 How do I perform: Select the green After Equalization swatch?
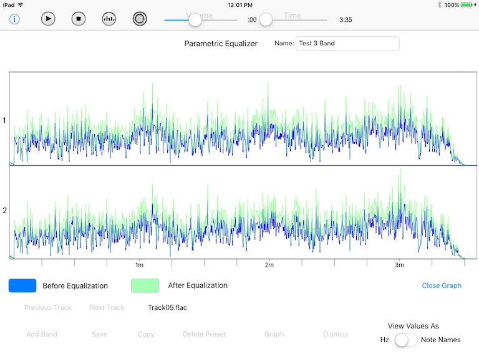click(145, 285)
